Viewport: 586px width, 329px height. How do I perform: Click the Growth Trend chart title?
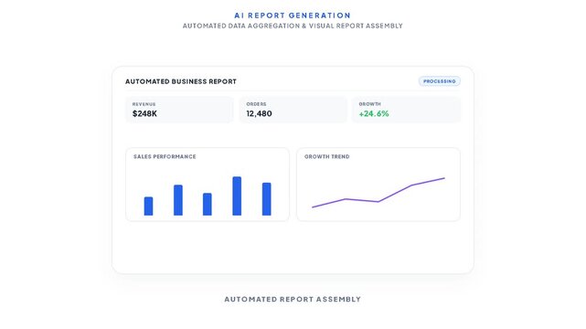pos(327,156)
